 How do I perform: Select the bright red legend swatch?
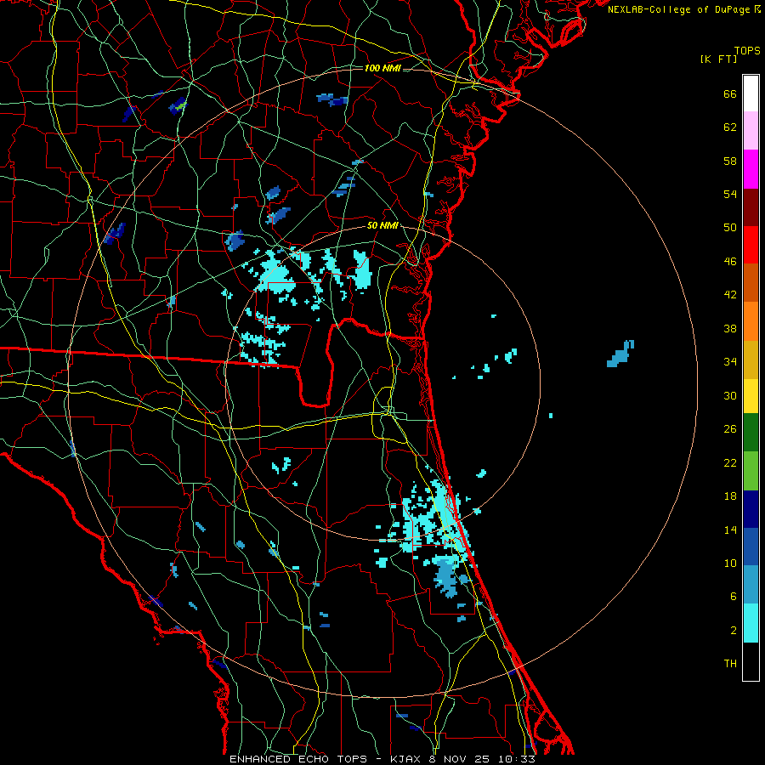coord(751,245)
